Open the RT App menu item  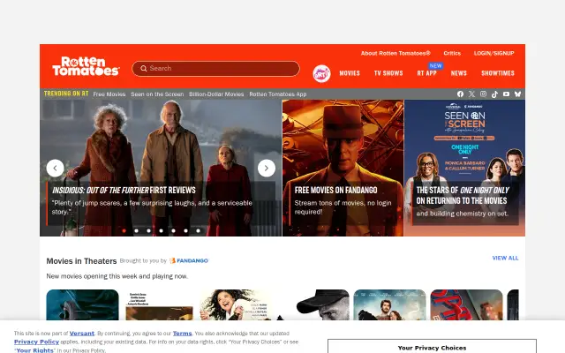427,73
